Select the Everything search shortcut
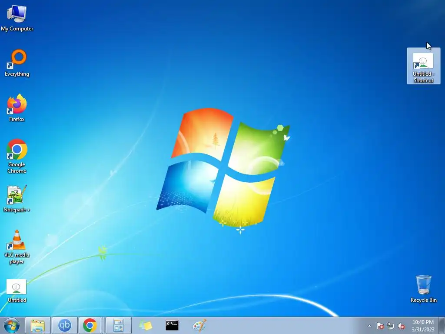445x334 pixels. (x=17, y=63)
